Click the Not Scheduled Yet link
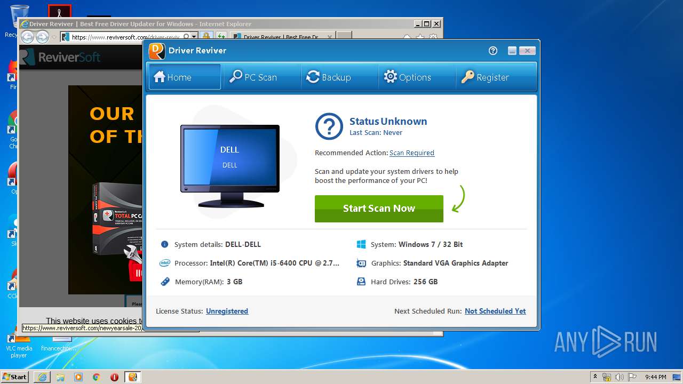The height and width of the screenshot is (384, 683). click(495, 311)
